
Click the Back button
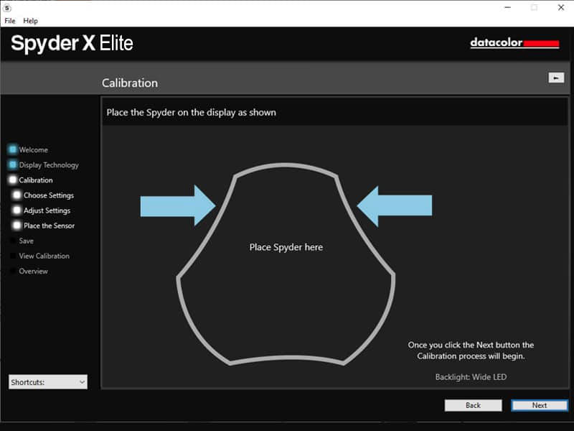[x=473, y=405]
